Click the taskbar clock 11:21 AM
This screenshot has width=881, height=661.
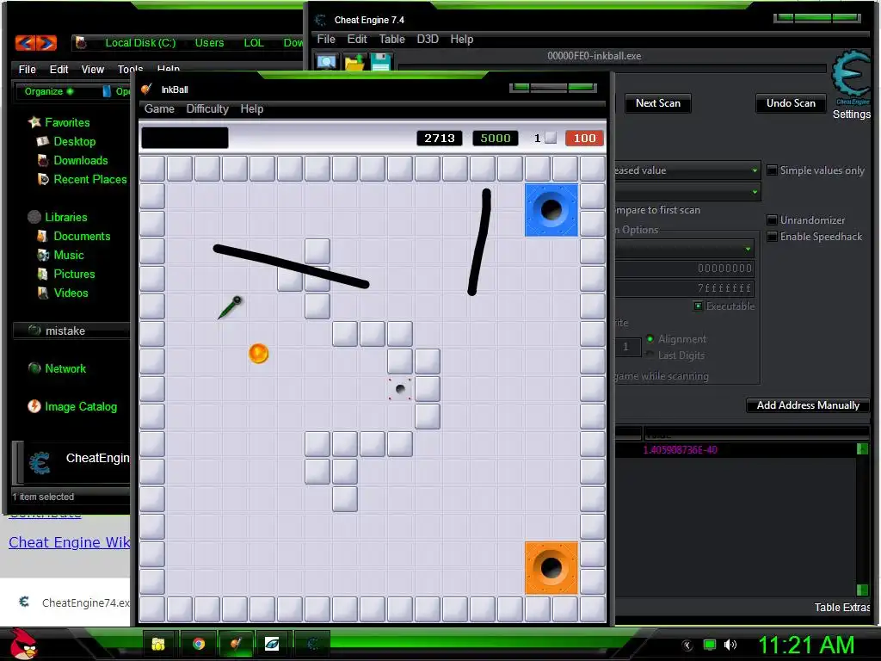[805, 645]
